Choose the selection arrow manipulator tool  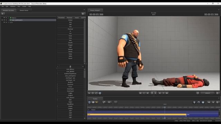click(x=89, y=93)
